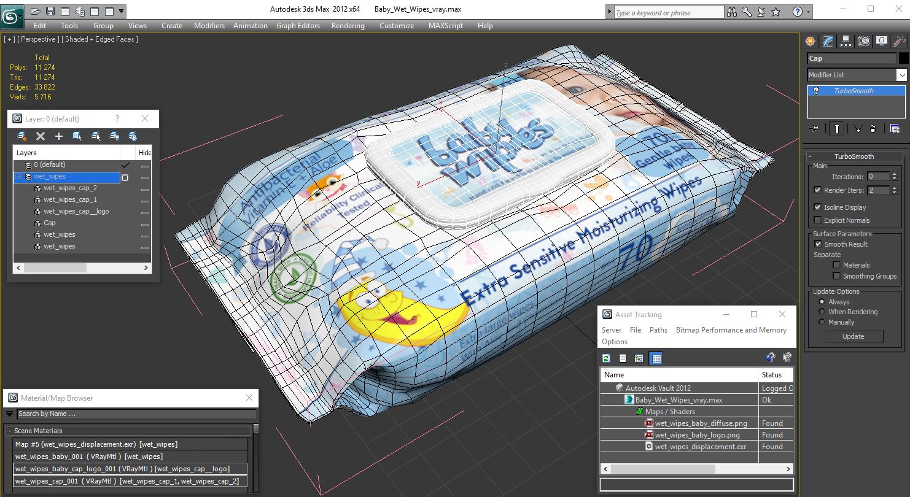This screenshot has height=497, width=910.
Task: Toggle the TurboSmooth lightbulb icon
Action: click(815, 91)
